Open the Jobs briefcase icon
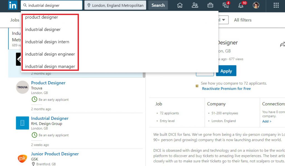Viewport: 285px width, 166px height. pos(210,5)
